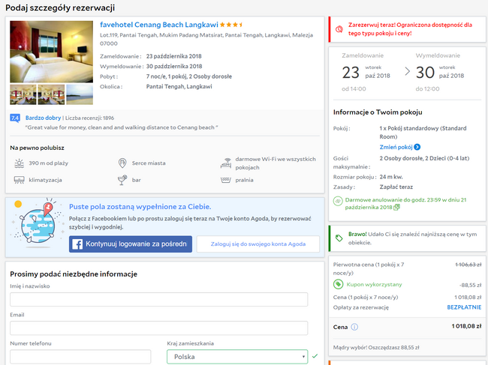Click the green checkmark beside Polska
Viewport: 488px width, 365px height.
coord(315,356)
